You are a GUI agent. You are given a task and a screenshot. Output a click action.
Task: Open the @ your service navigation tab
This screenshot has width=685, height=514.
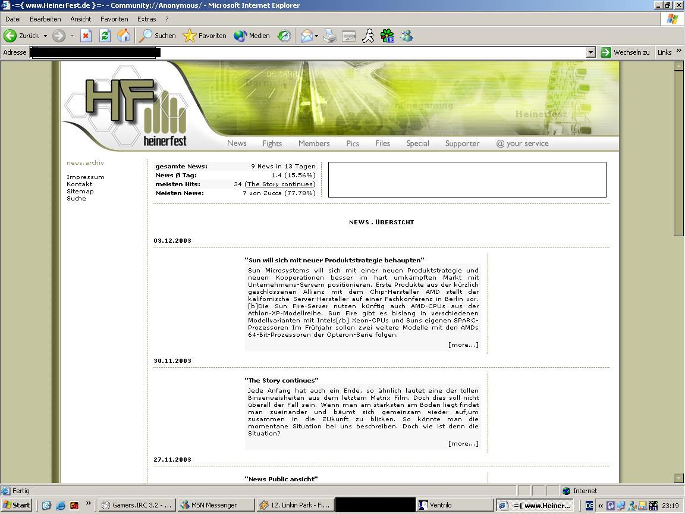[523, 143]
